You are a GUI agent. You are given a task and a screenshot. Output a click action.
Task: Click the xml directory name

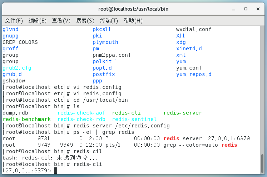181,55
